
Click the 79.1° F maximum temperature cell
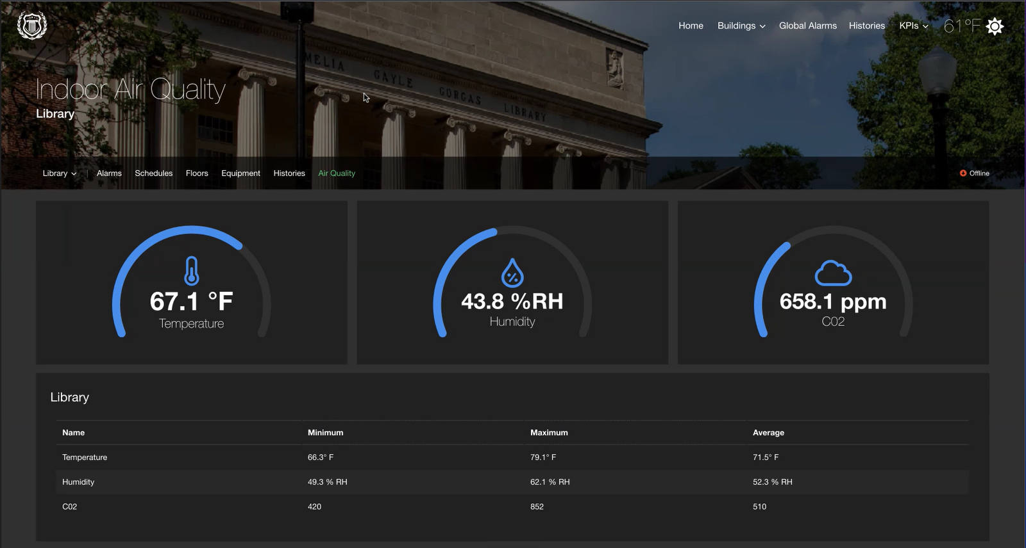click(x=543, y=457)
